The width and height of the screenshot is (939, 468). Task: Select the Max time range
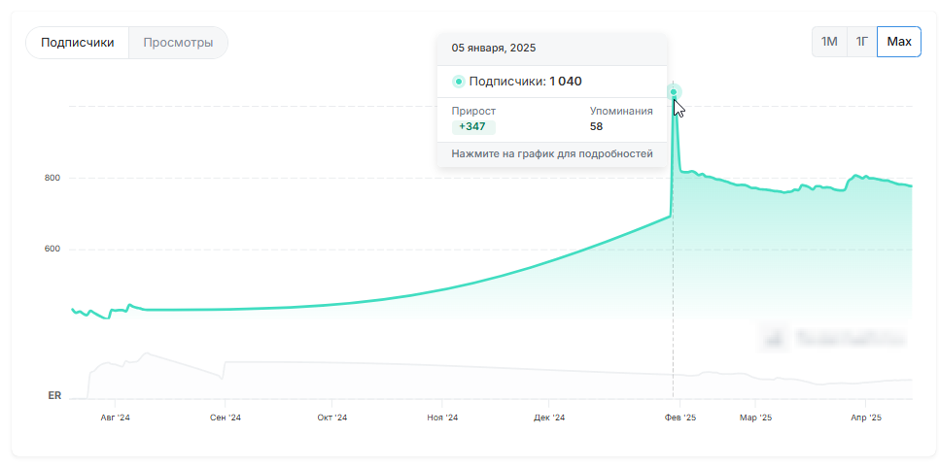[x=899, y=42]
